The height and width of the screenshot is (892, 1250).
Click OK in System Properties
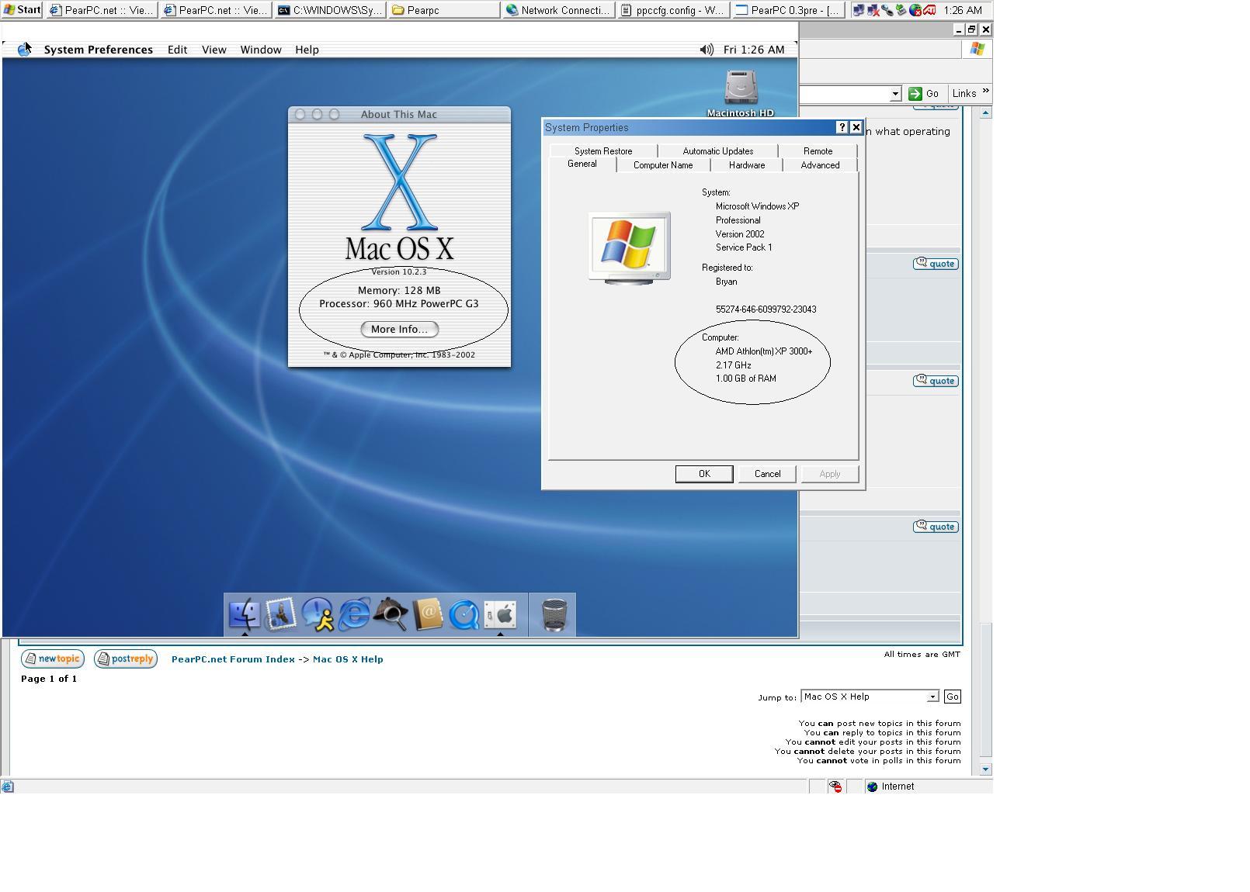tap(704, 474)
